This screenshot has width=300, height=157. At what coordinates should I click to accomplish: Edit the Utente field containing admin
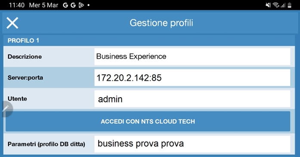coord(192,99)
